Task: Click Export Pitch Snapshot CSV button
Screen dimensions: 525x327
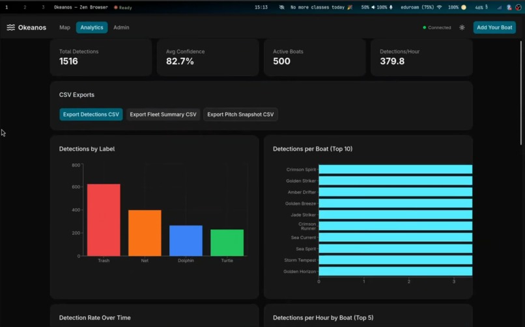Action: [240, 114]
